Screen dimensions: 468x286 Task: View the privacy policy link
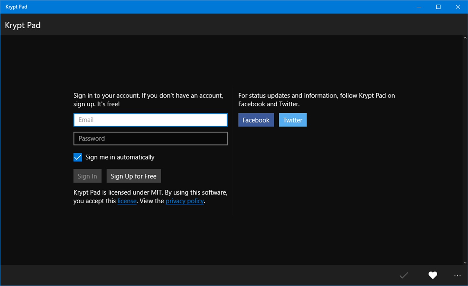[x=185, y=201]
